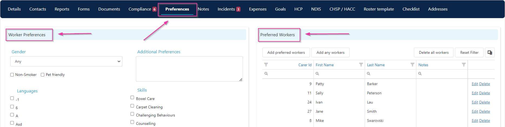The width and height of the screenshot is (505, 127).
Task: Sort by the Notes column header
Action: click(423, 65)
